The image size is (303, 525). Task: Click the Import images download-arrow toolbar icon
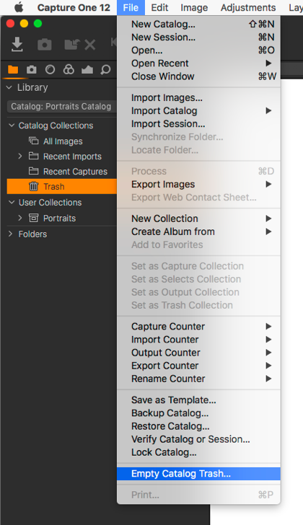pyautogui.click(x=17, y=44)
